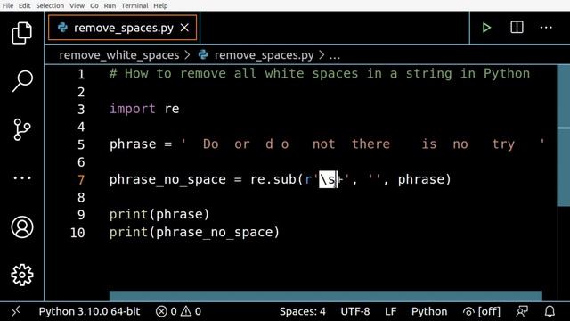570x321 pixels.
Task: Open the Terminal menu
Action: pos(134,6)
